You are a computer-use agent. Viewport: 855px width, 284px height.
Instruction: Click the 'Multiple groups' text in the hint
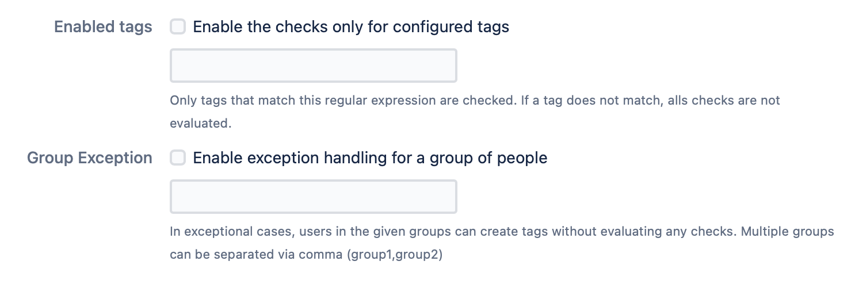point(788,232)
